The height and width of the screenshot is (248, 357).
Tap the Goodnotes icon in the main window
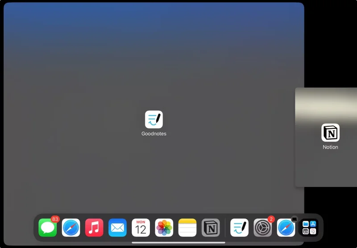tap(154, 120)
